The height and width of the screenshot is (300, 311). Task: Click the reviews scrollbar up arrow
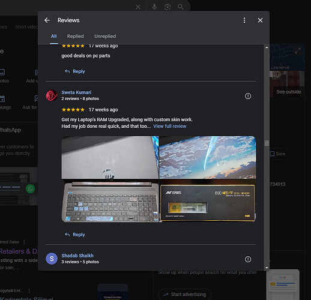(x=267, y=47)
